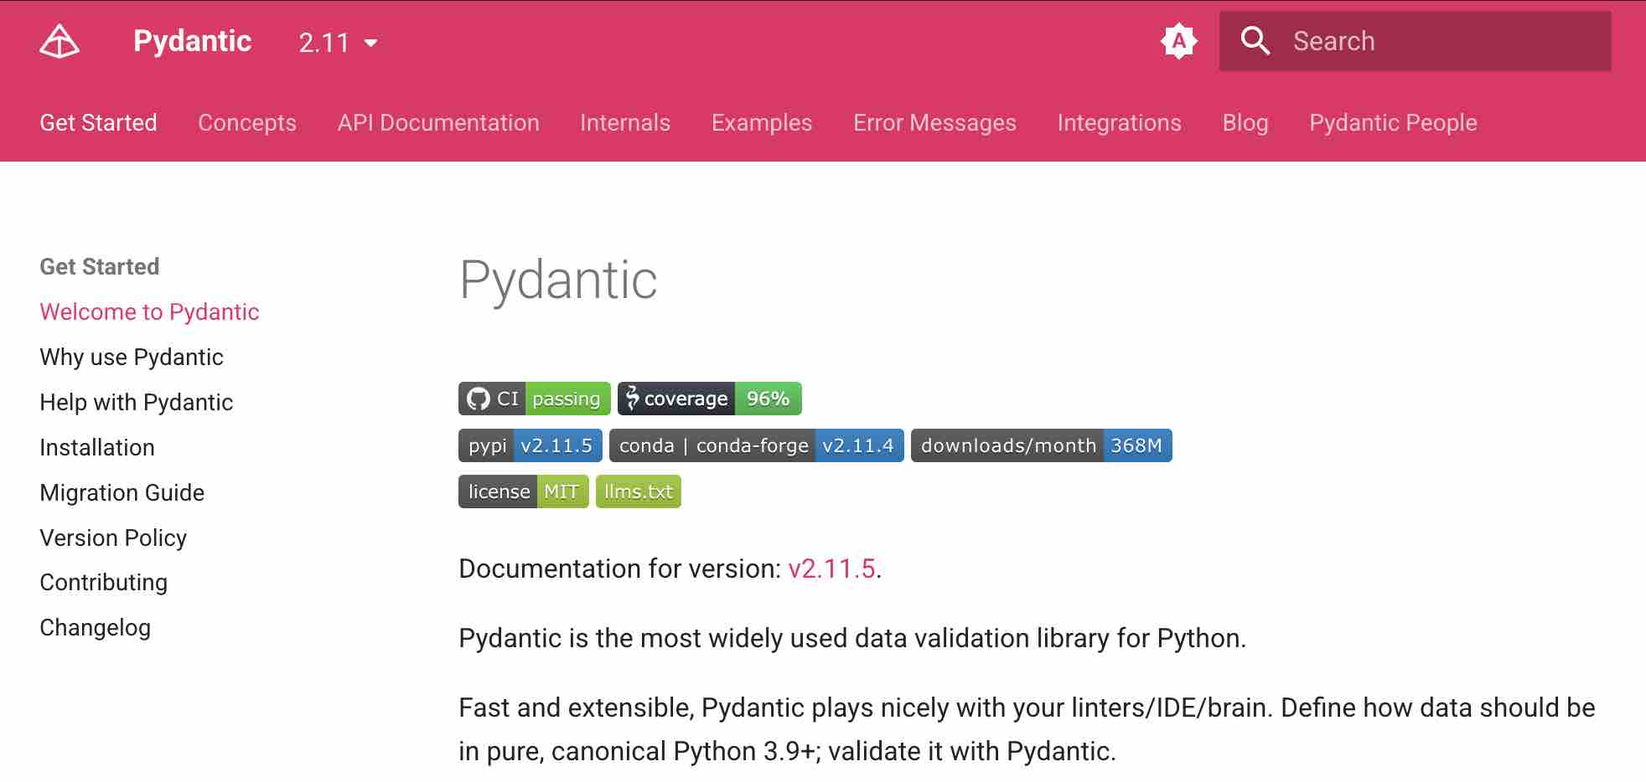Go to Help with Pydantic

tap(137, 403)
